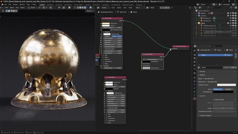Toggle eye visibility for VRayDomeLight_01
238x134 pixels.
pyautogui.click(x=231, y=26)
